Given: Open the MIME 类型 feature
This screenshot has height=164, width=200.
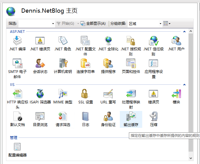Looking at the screenshot, I should coord(63,97).
